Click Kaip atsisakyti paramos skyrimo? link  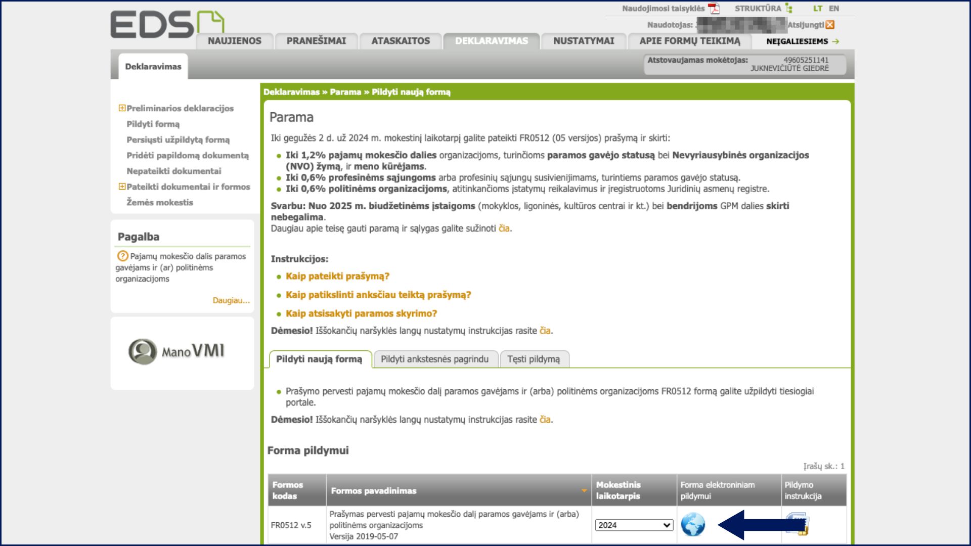click(361, 314)
